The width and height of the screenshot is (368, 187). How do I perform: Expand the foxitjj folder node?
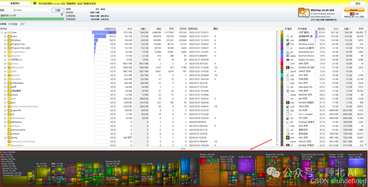(x=5, y=138)
